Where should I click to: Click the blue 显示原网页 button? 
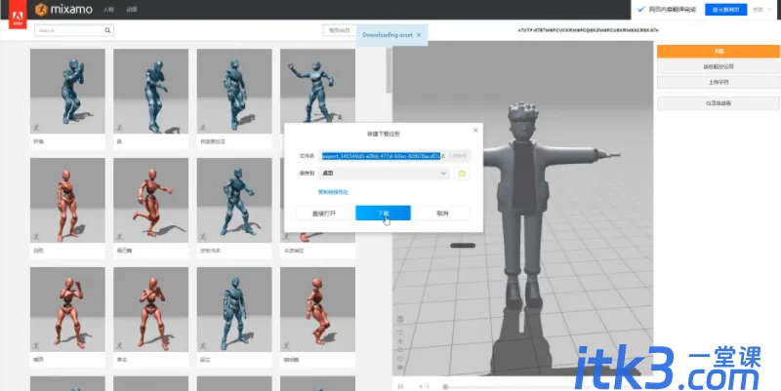tap(725, 10)
